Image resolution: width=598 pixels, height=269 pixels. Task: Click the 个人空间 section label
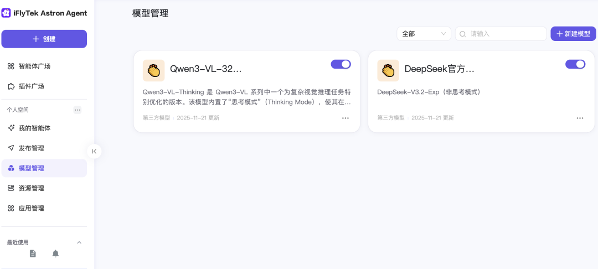pyautogui.click(x=18, y=110)
